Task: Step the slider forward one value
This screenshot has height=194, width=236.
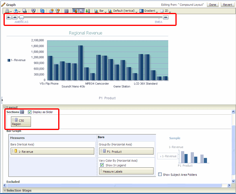Action: [x=166, y=17]
